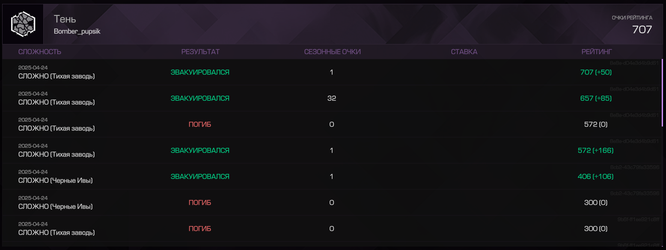Viewport: 666px width, 250px height.
Task: Click the ЭВАКУИРОВАЛСЯ result in Черные Ивы row
Action: [x=200, y=176]
